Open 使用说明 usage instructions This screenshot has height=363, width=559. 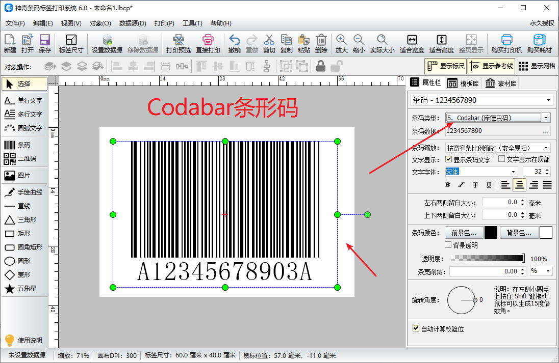pyautogui.click(x=24, y=340)
